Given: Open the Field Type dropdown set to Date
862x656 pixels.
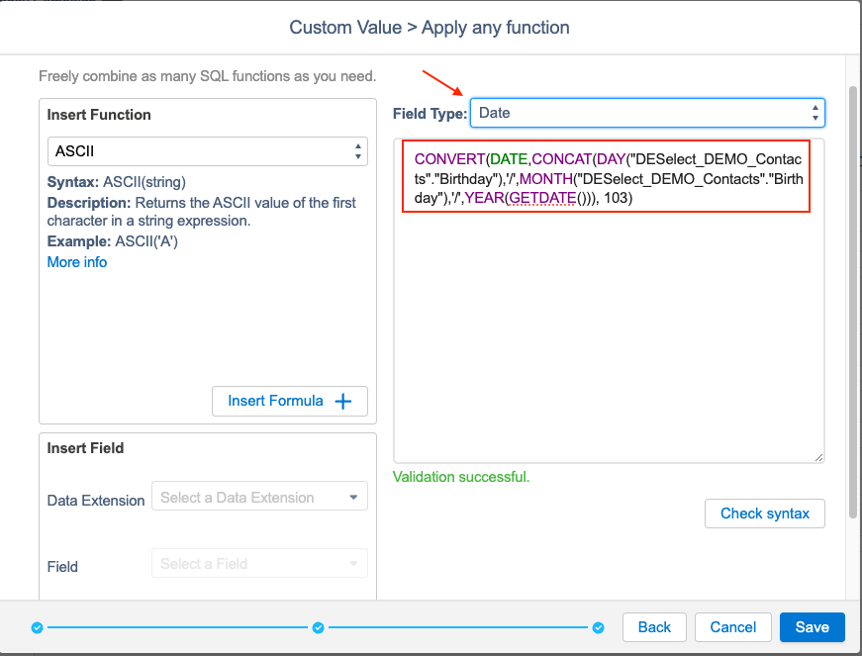Looking at the screenshot, I should [x=647, y=113].
